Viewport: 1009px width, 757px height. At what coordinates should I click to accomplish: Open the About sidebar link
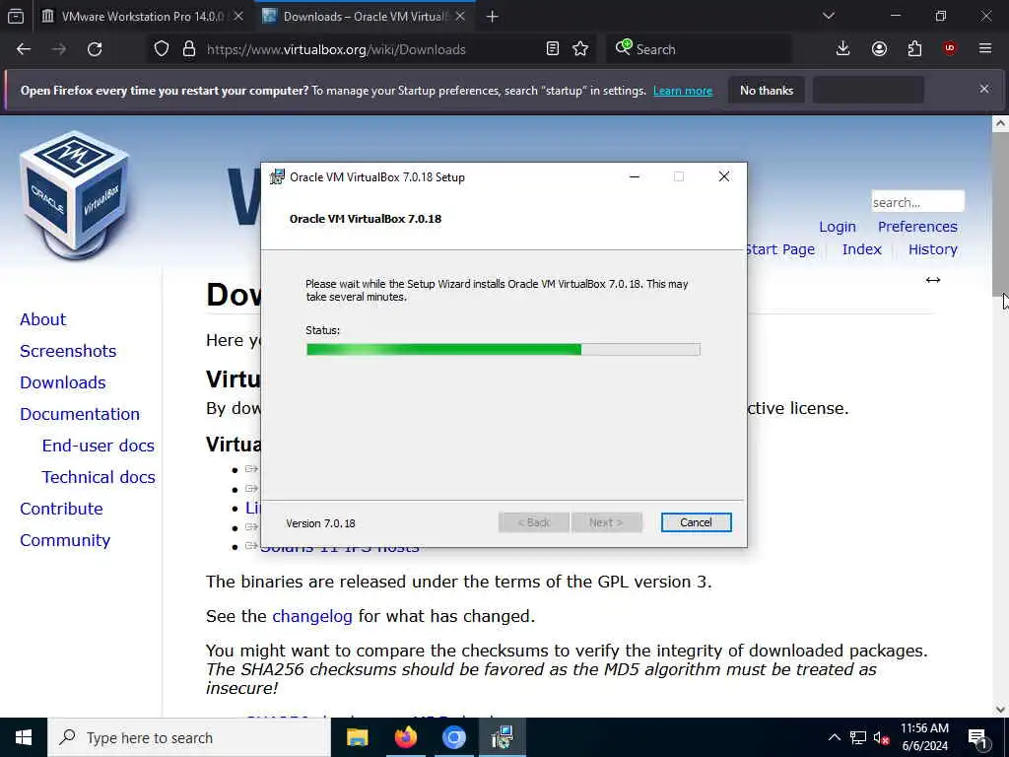point(42,319)
